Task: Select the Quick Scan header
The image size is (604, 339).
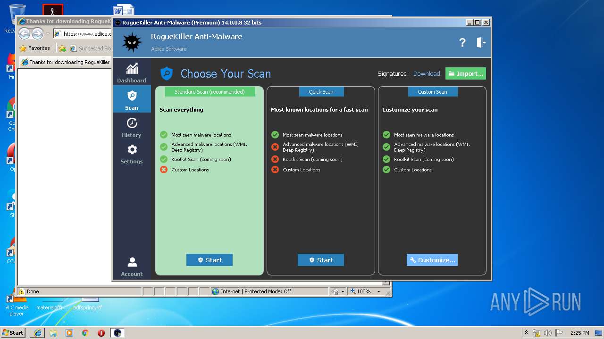Action: coord(321,92)
